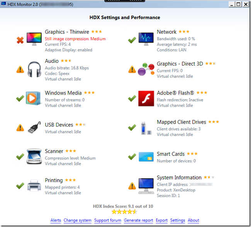This screenshot has height=227, width=251.
Task: Click the green checkmark beside Windows Media
Action: 20,98
